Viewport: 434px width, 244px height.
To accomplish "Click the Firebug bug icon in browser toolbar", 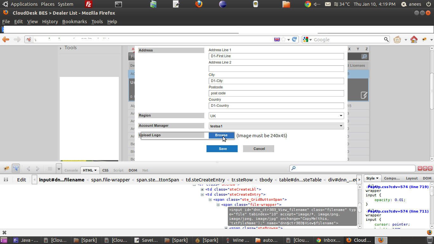I will coord(424,39).
